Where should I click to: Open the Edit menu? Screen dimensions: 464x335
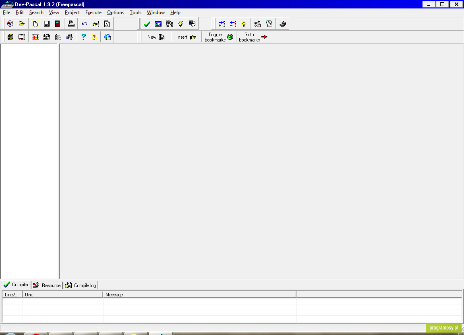(19, 12)
